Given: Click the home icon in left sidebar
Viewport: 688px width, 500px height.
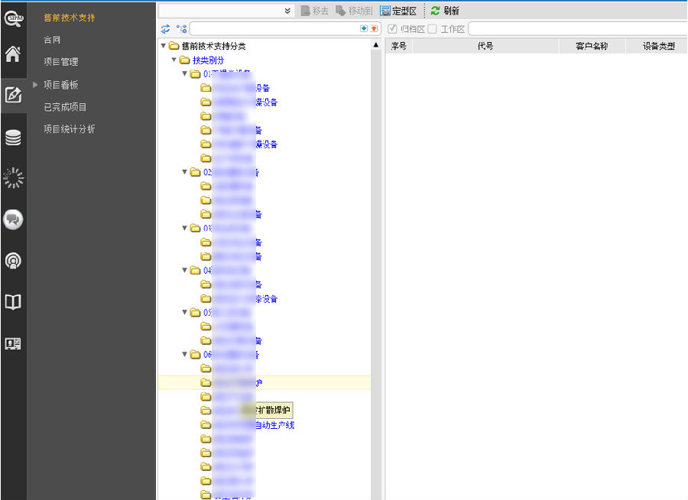Looking at the screenshot, I should [x=13, y=54].
